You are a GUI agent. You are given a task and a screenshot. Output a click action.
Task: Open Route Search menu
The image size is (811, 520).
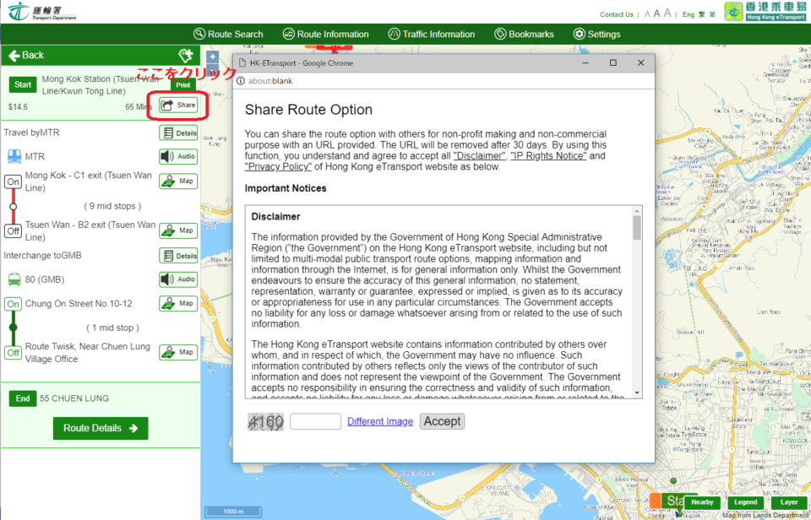(x=228, y=35)
